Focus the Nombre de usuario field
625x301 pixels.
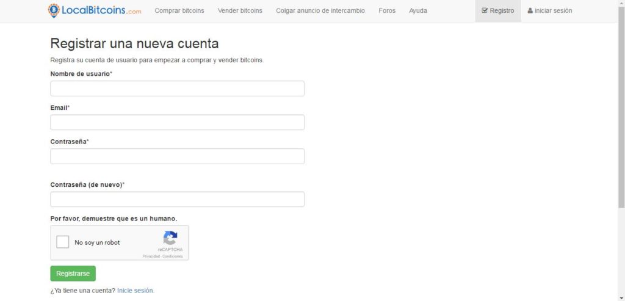(178, 89)
